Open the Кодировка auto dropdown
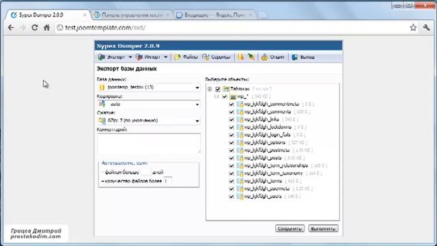 click(149, 105)
